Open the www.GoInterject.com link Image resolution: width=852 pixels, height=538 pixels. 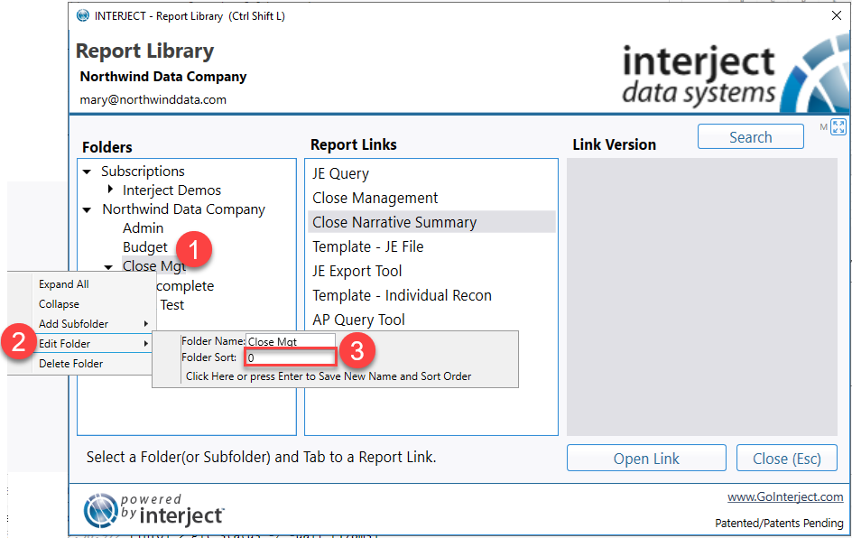[x=785, y=496]
